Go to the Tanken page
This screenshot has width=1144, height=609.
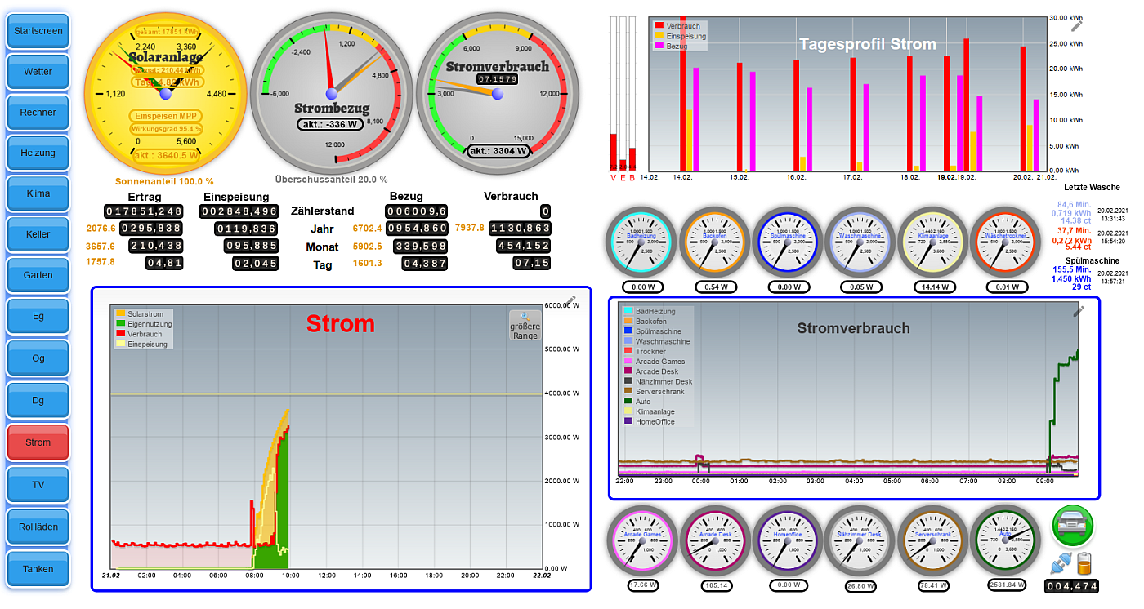pyautogui.click(x=38, y=569)
